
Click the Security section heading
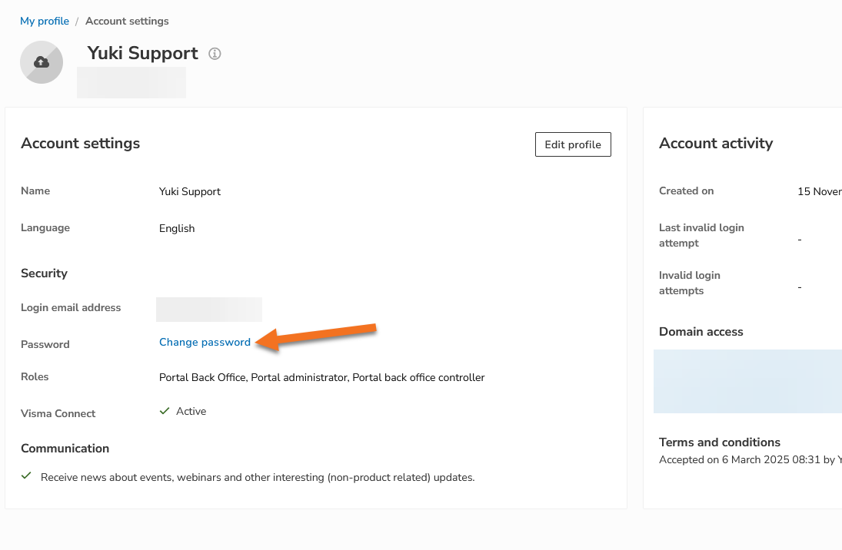click(x=44, y=273)
